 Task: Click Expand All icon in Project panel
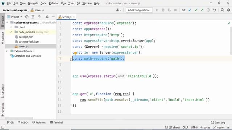[33, 17]
